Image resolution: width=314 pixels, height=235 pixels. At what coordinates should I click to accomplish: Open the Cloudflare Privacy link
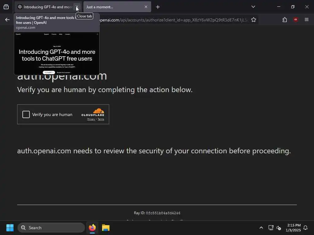point(91,119)
